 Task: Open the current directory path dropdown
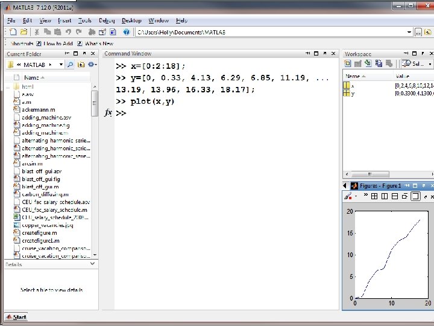(x=409, y=31)
